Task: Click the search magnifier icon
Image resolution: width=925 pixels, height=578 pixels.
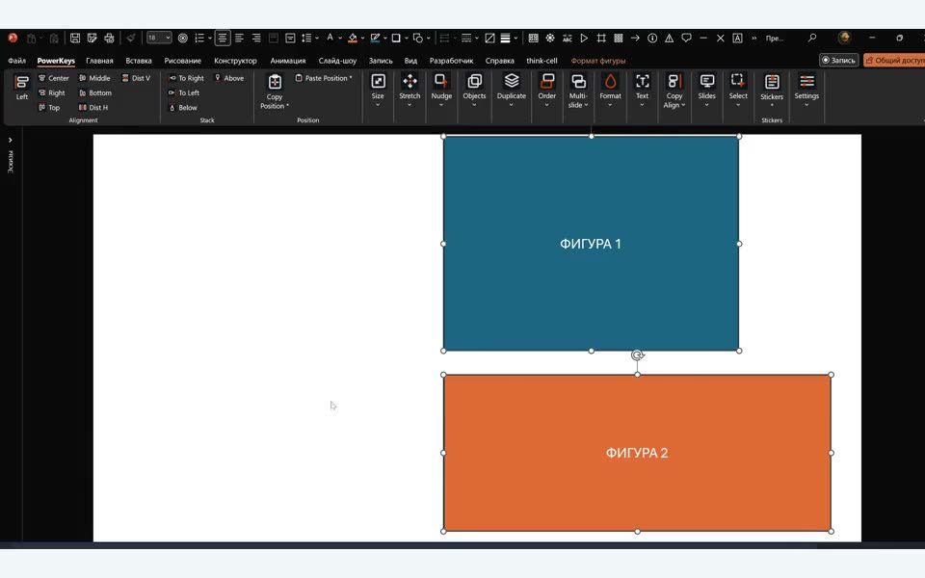Action: click(812, 39)
